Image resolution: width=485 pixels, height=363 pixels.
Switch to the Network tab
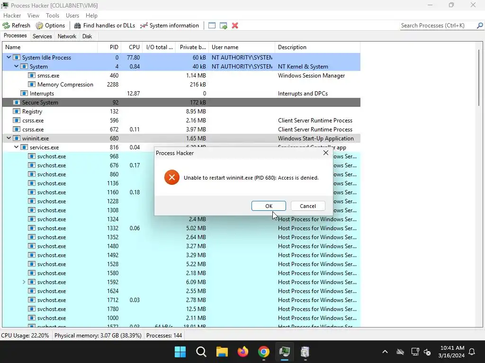pyautogui.click(x=67, y=36)
